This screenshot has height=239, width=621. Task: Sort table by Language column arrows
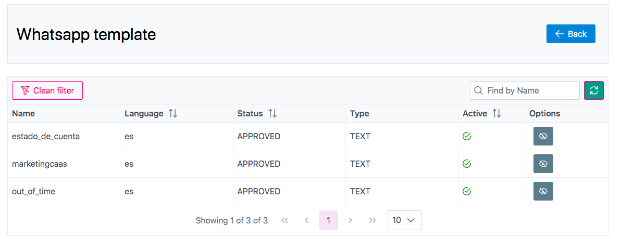pyautogui.click(x=173, y=113)
